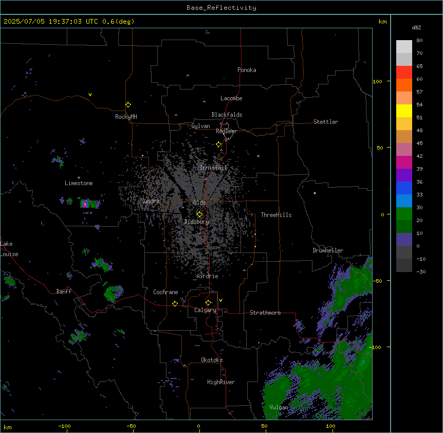Click the Blackfalds label
This screenshot has height=433, width=443.
pos(227,115)
